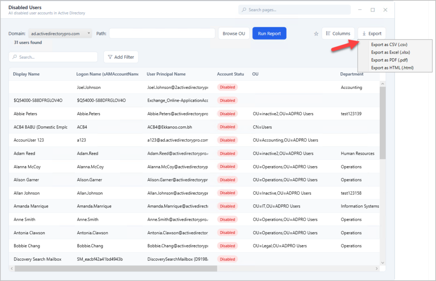Sort by Account Status column header

click(x=230, y=74)
